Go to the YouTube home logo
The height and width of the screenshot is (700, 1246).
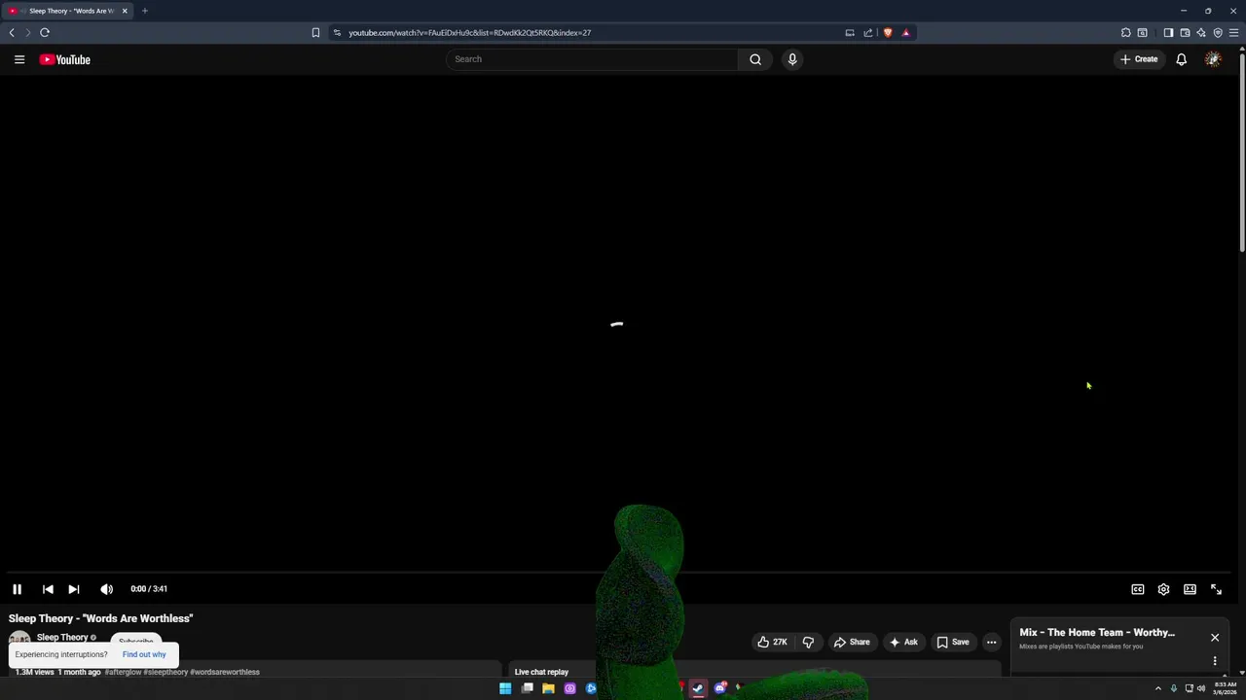[65, 59]
